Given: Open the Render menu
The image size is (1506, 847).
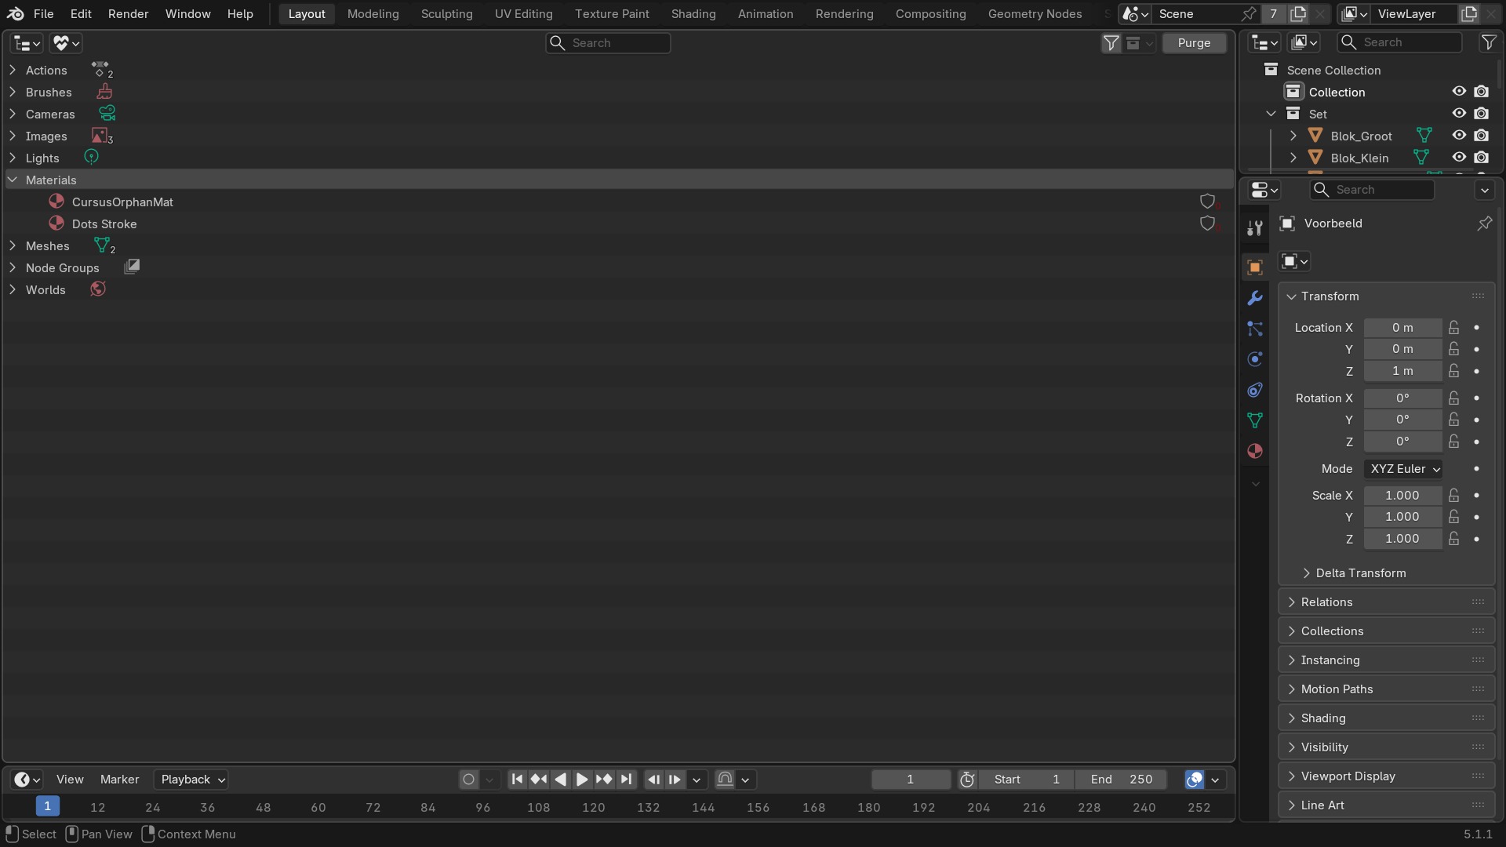Looking at the screenshot, I should tap(128, 13).
